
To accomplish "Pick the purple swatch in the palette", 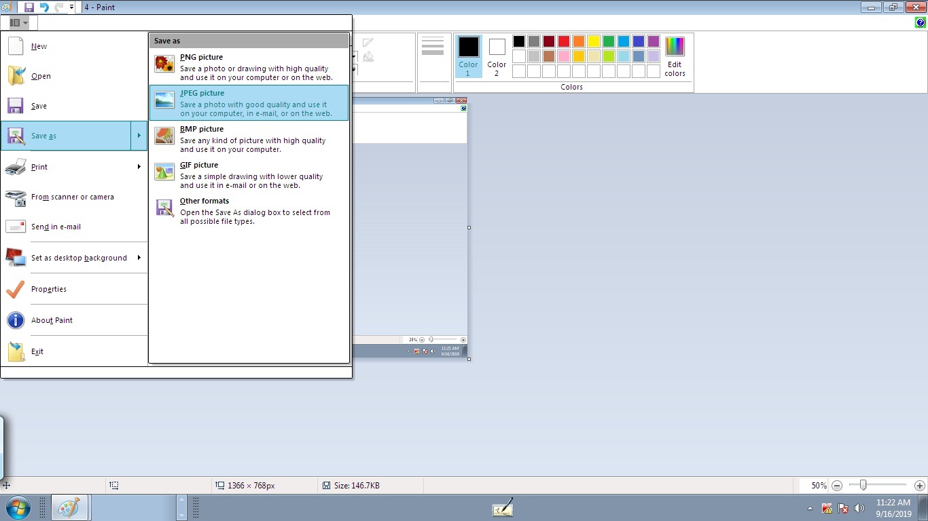I will (654, 41).
